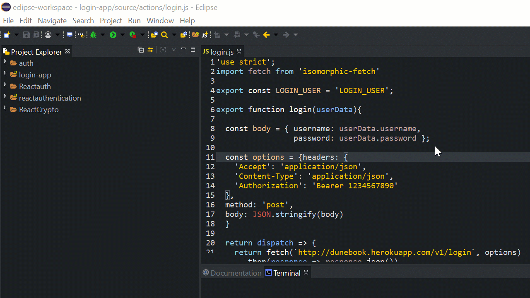
Task: Open the Edit menu
Action: click(x=26, y=20)
